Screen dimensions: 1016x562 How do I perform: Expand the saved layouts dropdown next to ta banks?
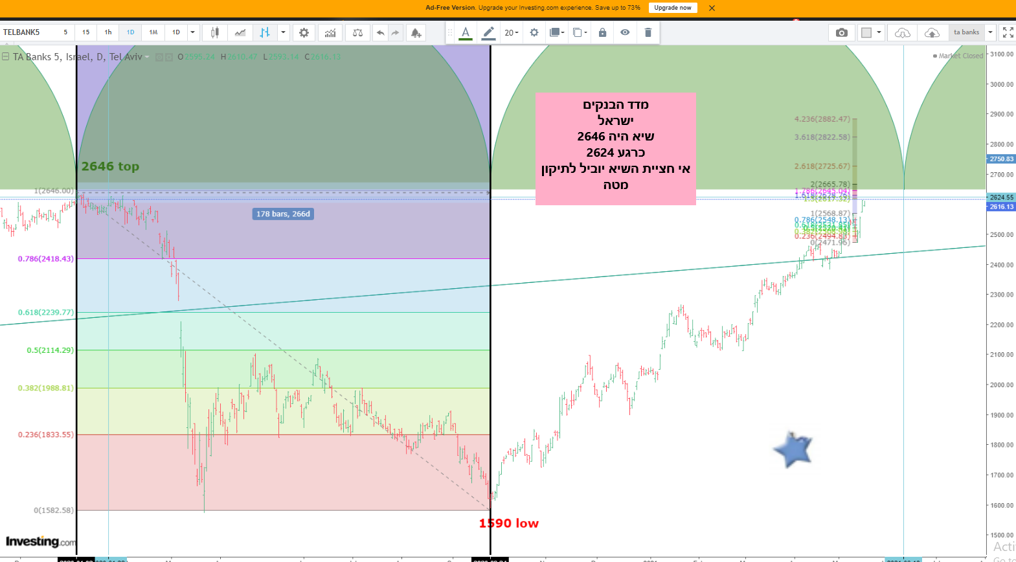tap(990, 32)
